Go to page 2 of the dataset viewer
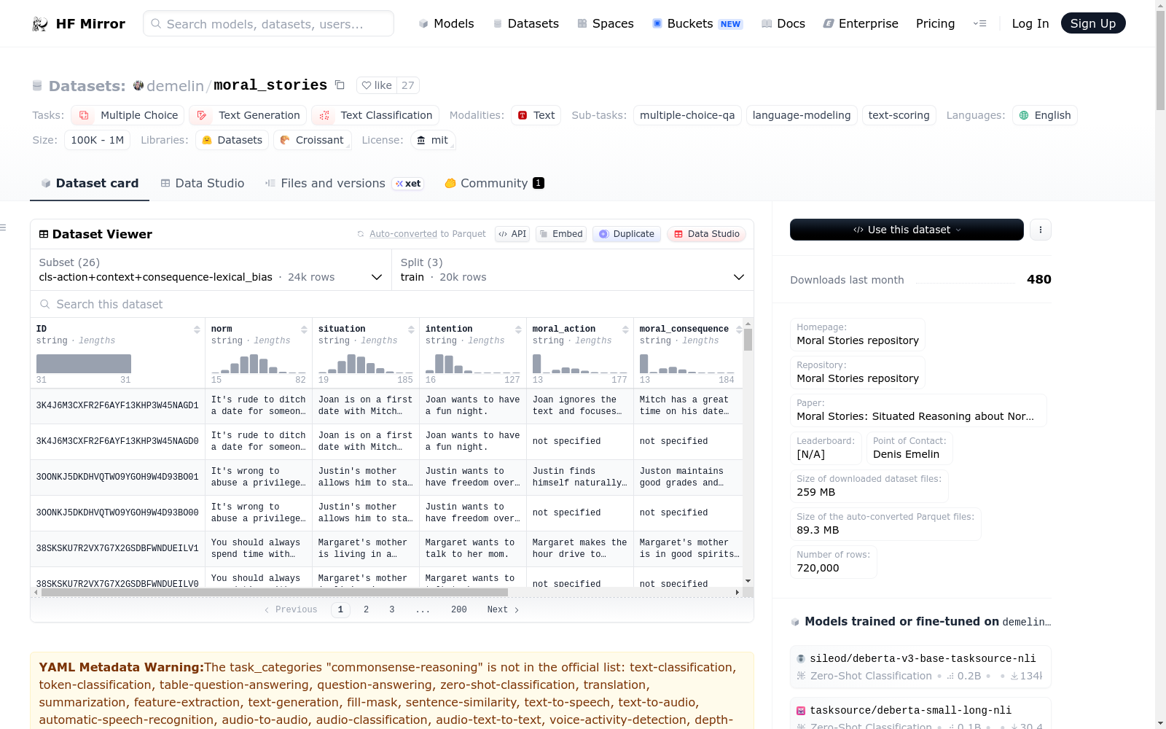This screenshot has width=1166, height=729. click(x=366, y=609)
